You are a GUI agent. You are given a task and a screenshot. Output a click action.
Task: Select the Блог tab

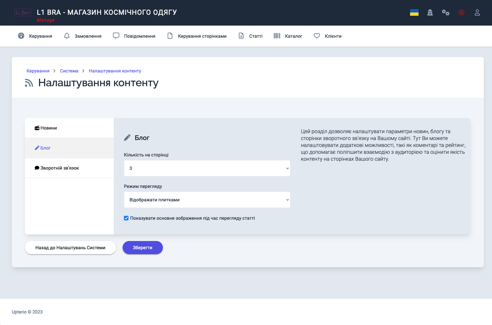(69, 148)
